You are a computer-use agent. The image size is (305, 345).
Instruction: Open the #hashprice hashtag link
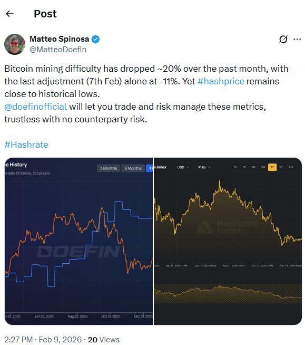click(221, 81)
